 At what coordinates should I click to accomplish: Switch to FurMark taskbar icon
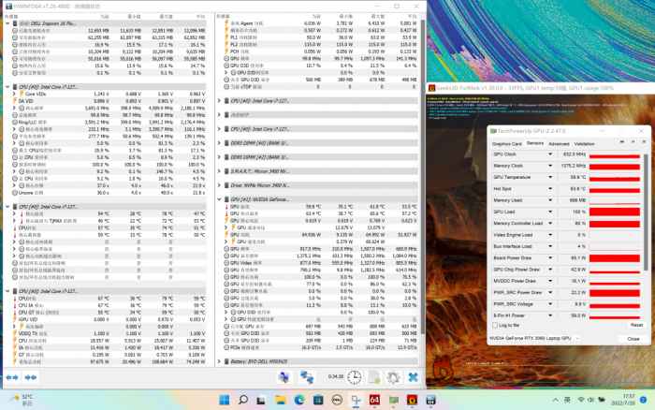[x=413, y=400]
